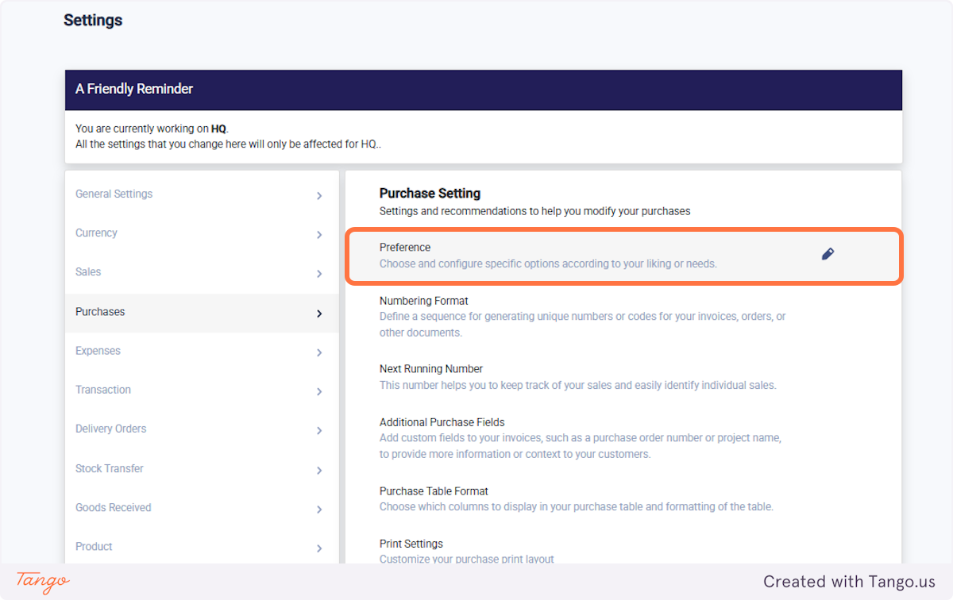The image size is (953, 600).
Task: Select the Purchases sidebar item
Action: tap(202, 313)
